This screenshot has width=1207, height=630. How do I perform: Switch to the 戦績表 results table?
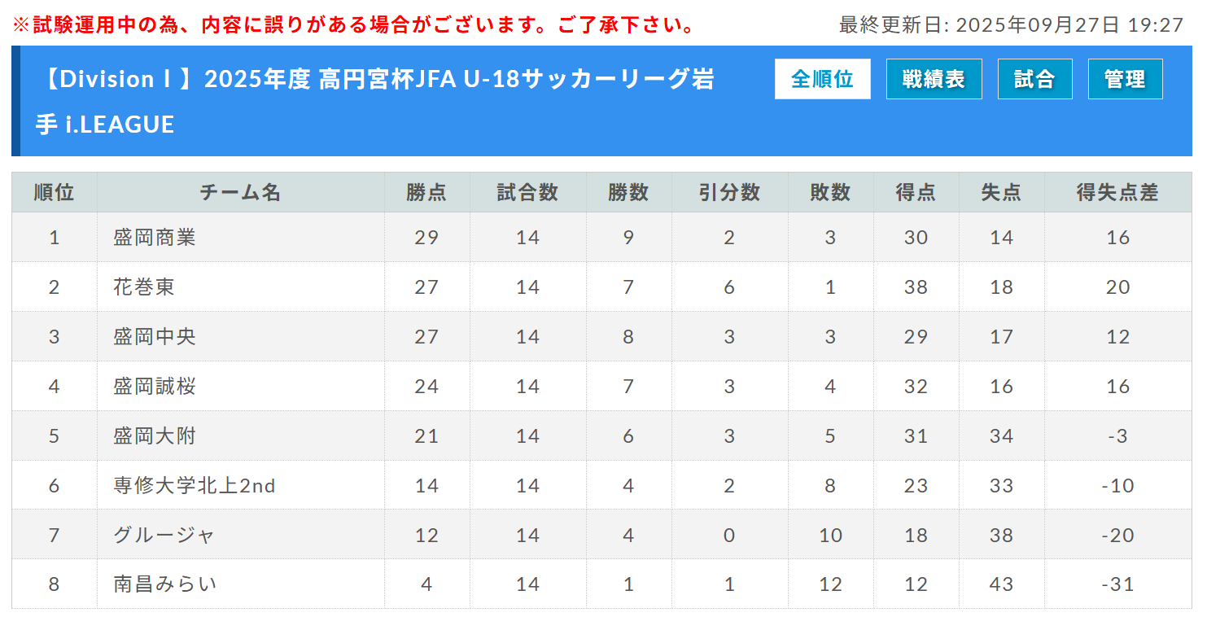click(934, 79)
